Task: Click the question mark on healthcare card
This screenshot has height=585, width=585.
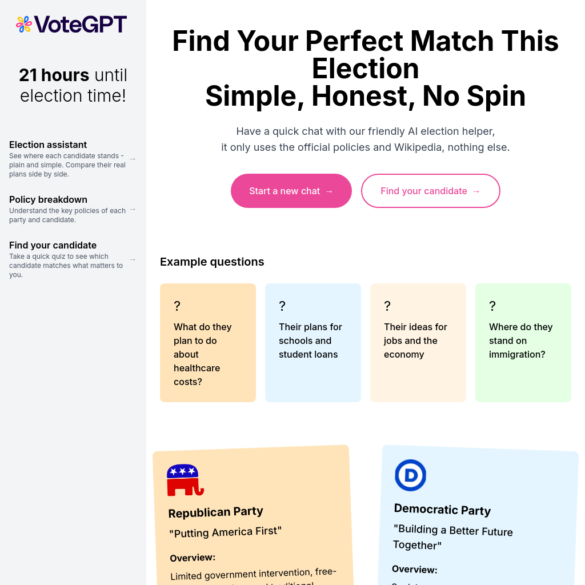Action: [177, 306]
